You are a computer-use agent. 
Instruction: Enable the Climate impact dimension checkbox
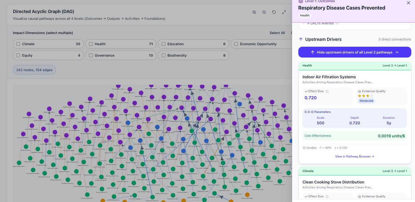18,44
